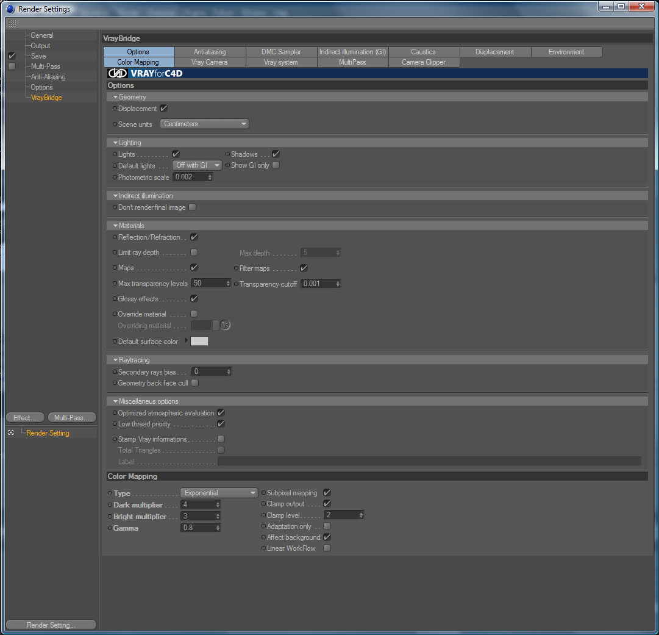Image resolution: width=659 pixels, height=635 pixels.
Task: Collapse Miscellaneus options section
Action: 116,401
